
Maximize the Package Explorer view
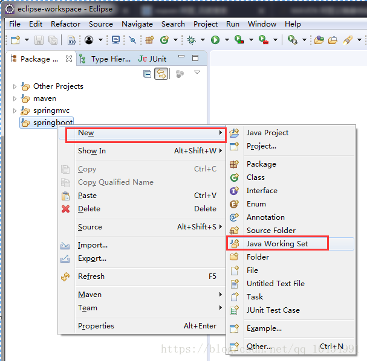[195, 58]
